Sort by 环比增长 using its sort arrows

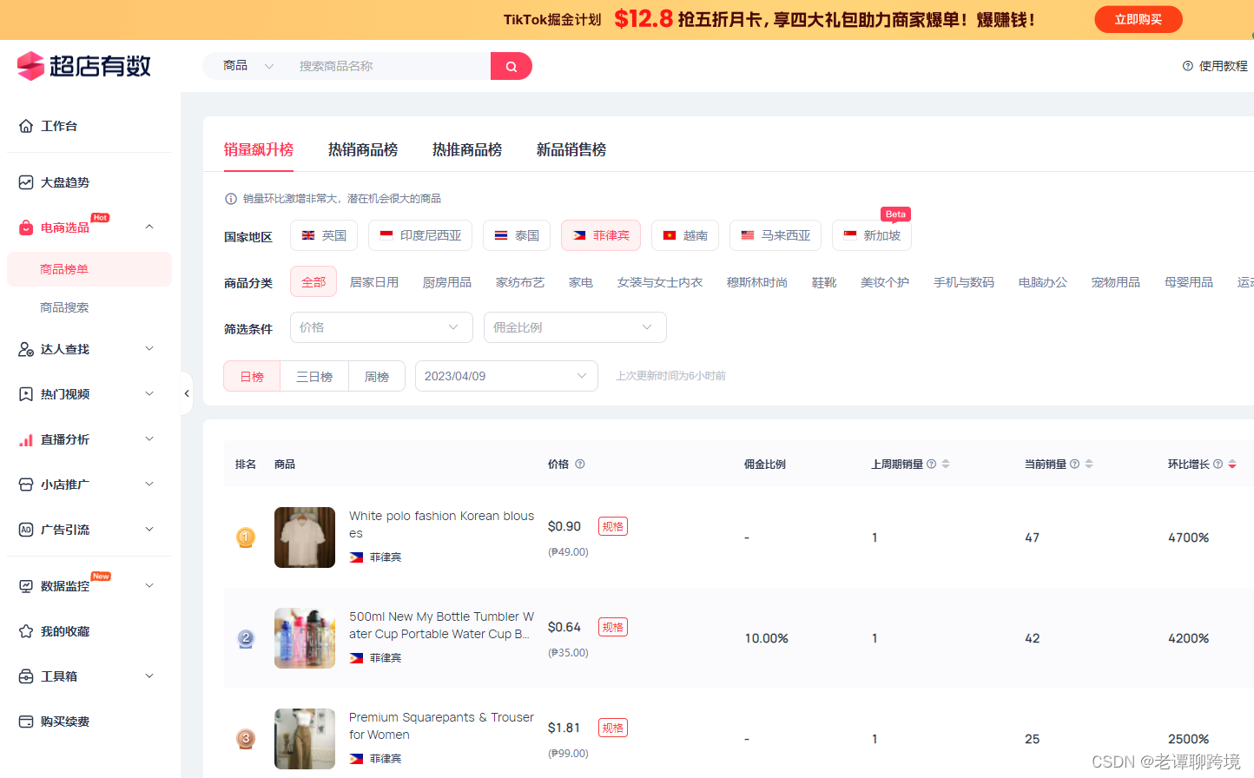point(1232,464)
